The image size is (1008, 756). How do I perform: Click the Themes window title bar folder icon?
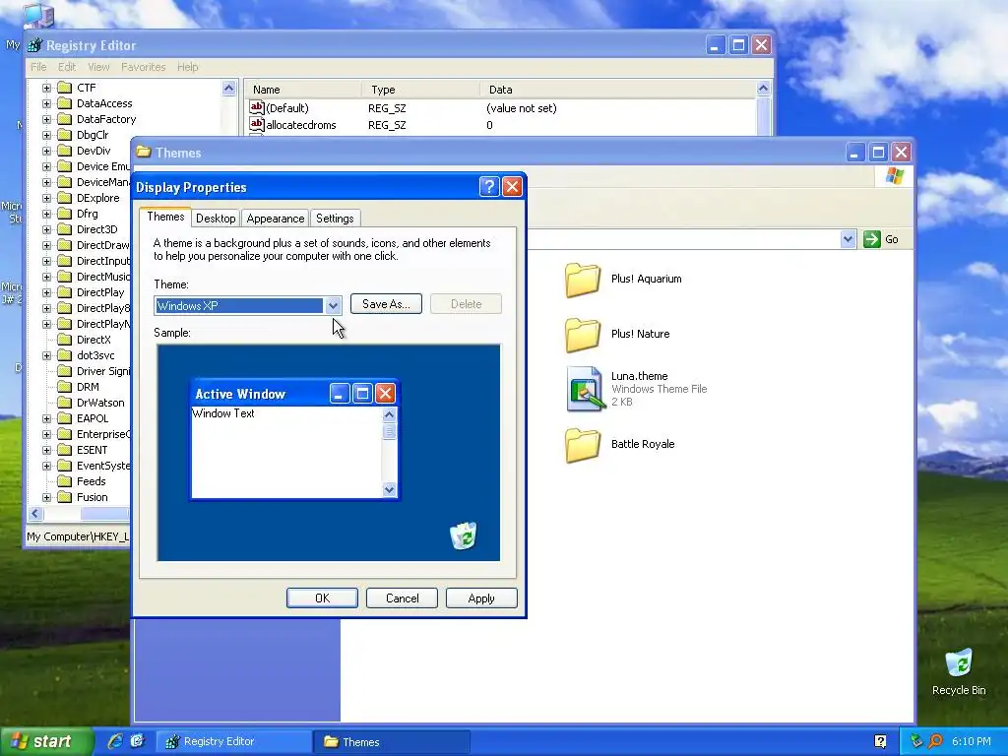click(x=144, y=153)
